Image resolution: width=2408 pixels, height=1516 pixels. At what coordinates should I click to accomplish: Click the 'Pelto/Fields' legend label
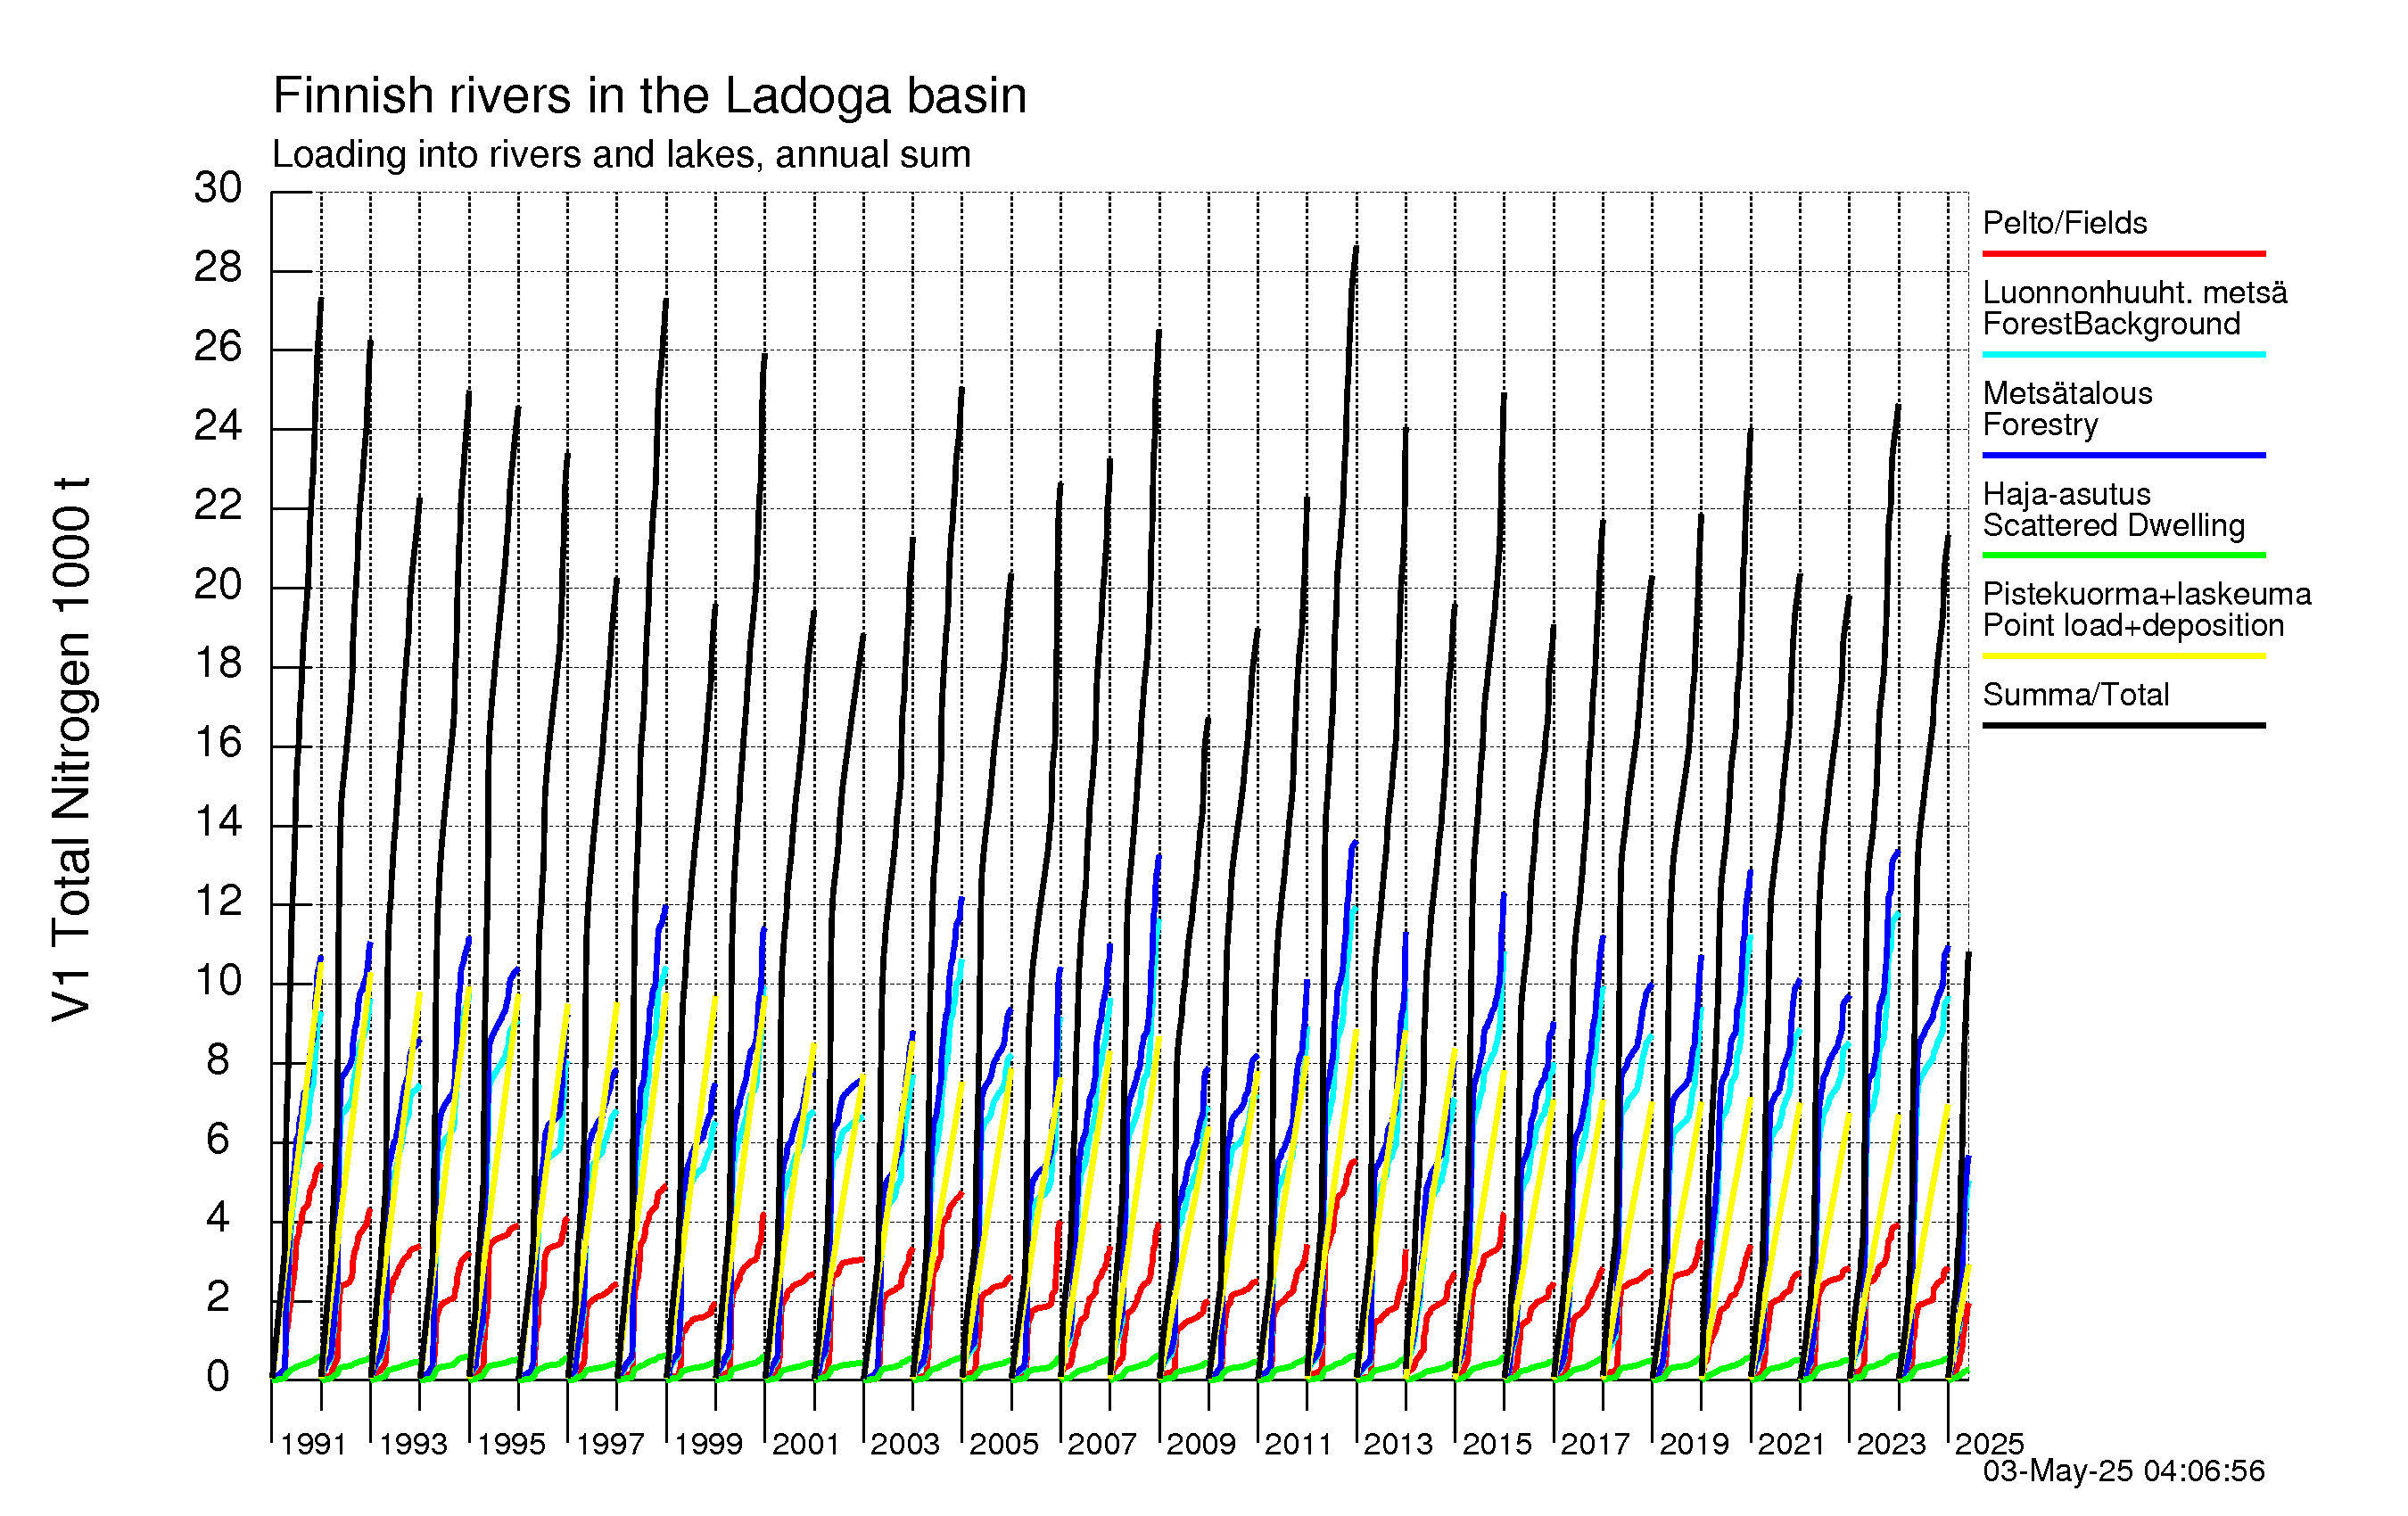[2065, 223]
